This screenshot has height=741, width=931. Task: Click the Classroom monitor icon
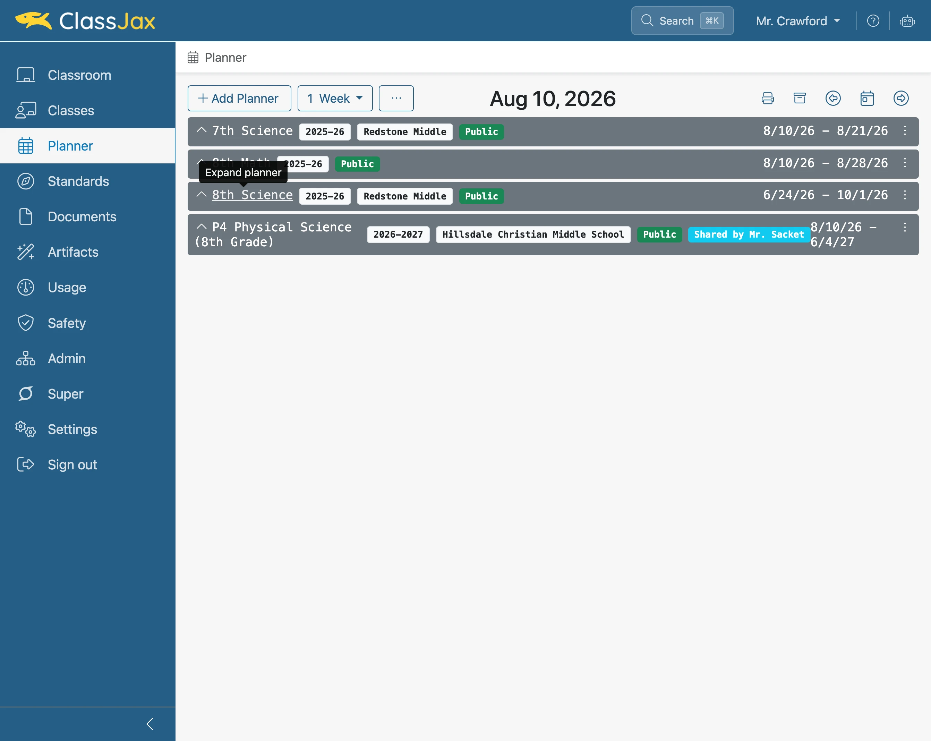click(25, 75)
